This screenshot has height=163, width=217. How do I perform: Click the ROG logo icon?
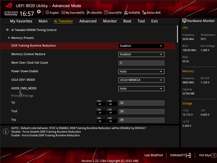coord(9,6)
